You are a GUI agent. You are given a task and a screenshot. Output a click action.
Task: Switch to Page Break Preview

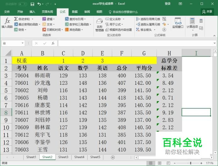point(168,163)
